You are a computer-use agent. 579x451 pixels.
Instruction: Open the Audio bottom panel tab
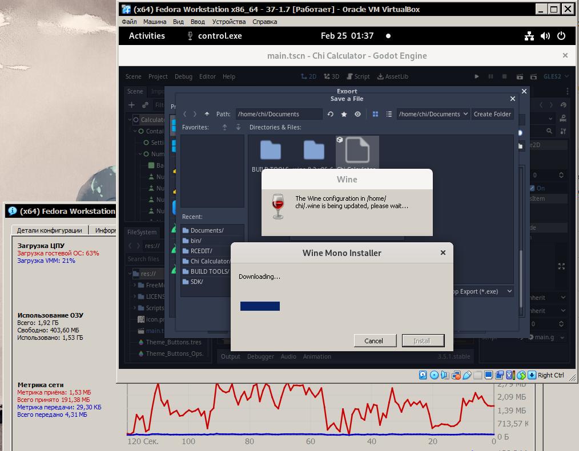tap(288, 356)
